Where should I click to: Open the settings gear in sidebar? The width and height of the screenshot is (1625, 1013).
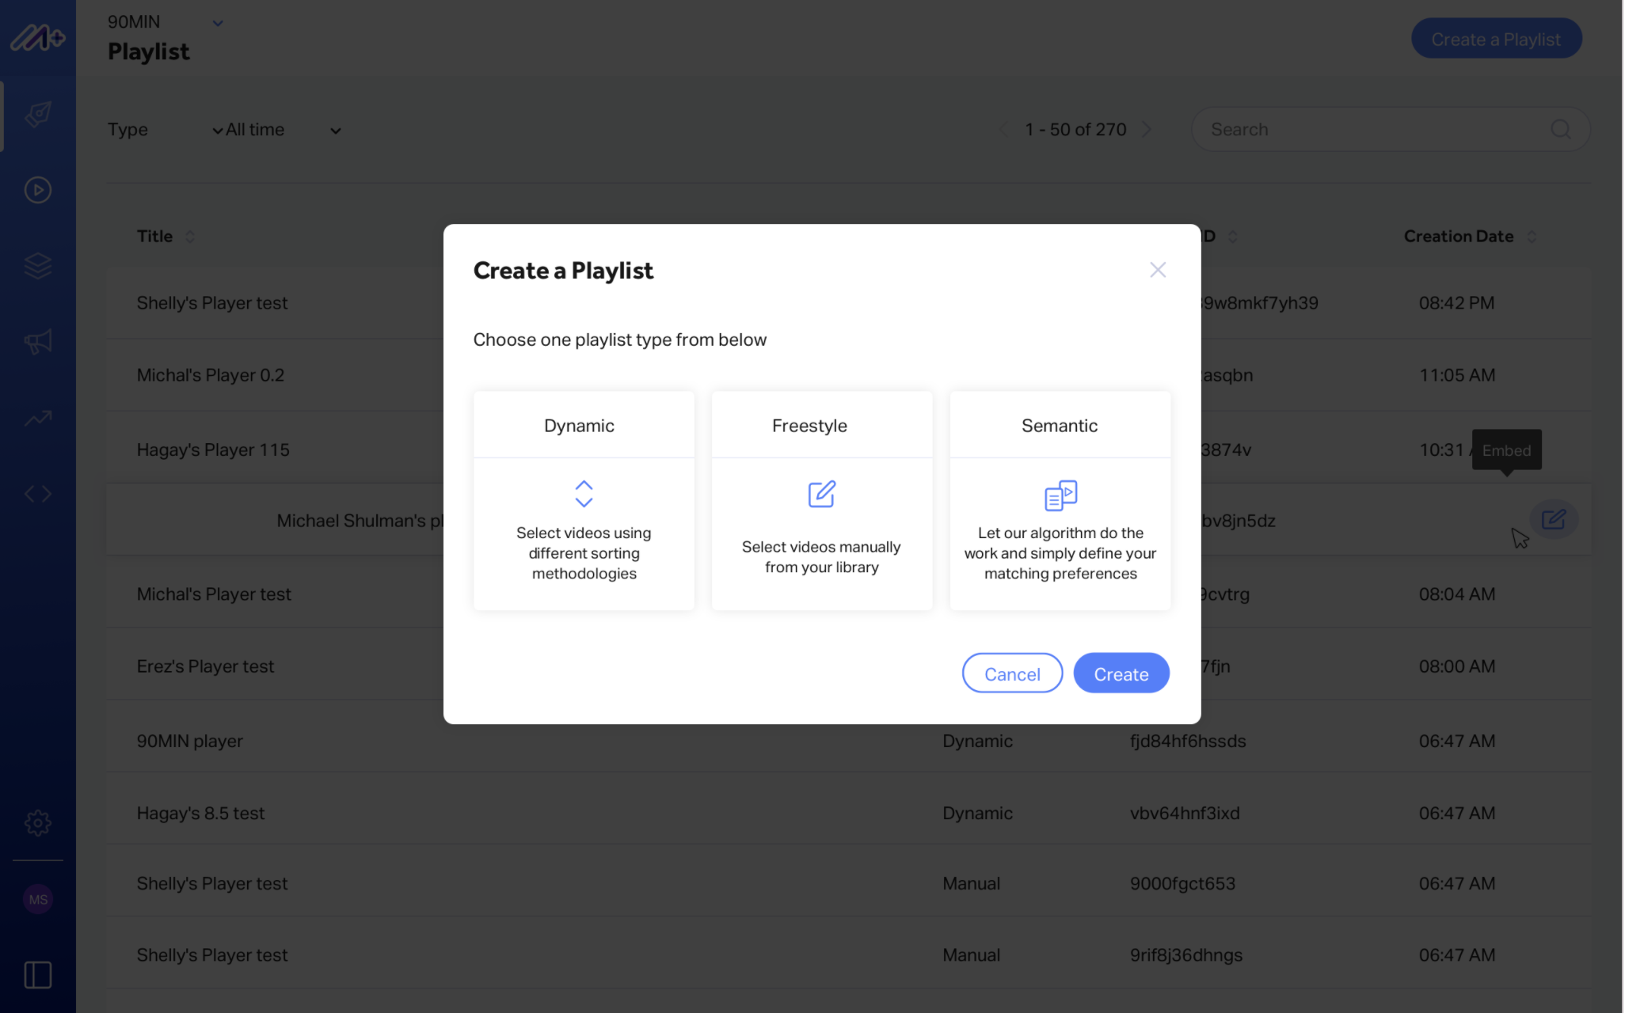pyautogui.click(x=37, y=823)
